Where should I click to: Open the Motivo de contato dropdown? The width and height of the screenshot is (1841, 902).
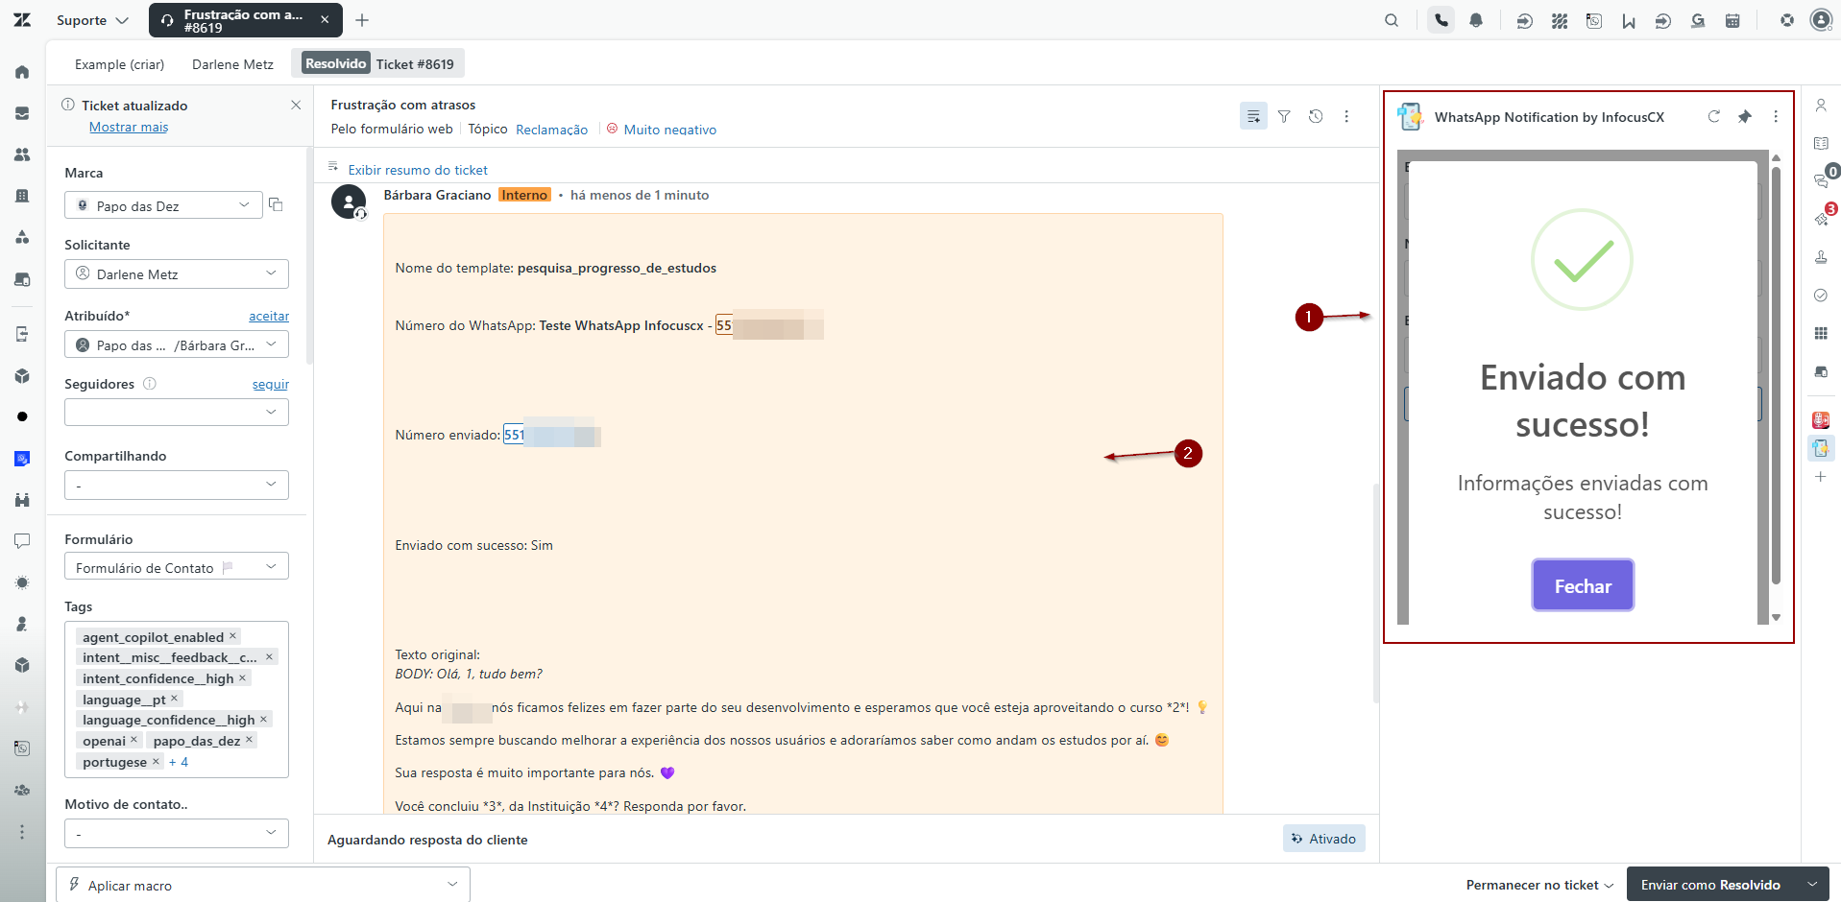point(177,833)
